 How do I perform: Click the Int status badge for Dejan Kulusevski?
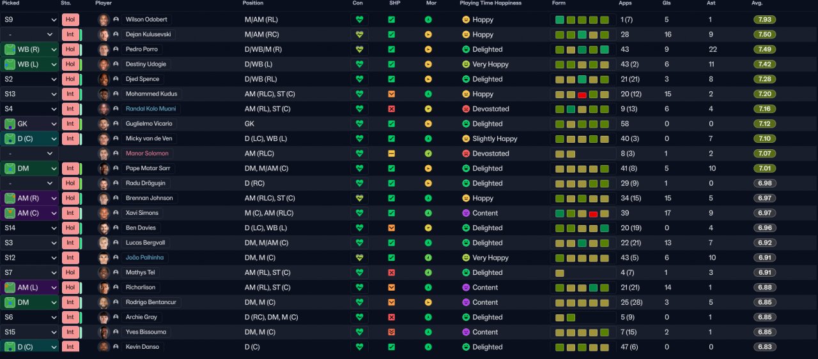(70, 34)
